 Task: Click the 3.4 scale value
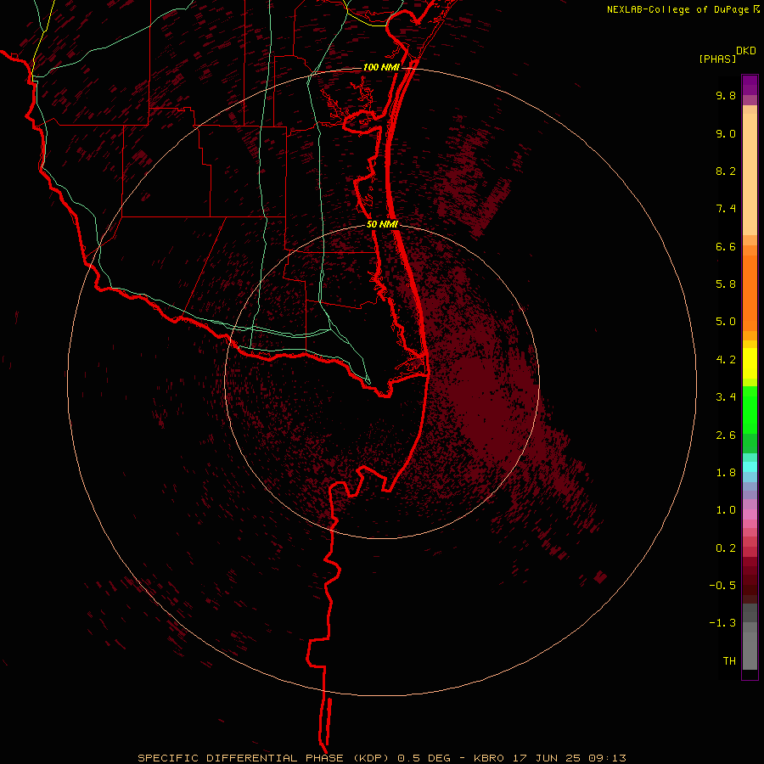pyautogui.click(x=726, y=397)
